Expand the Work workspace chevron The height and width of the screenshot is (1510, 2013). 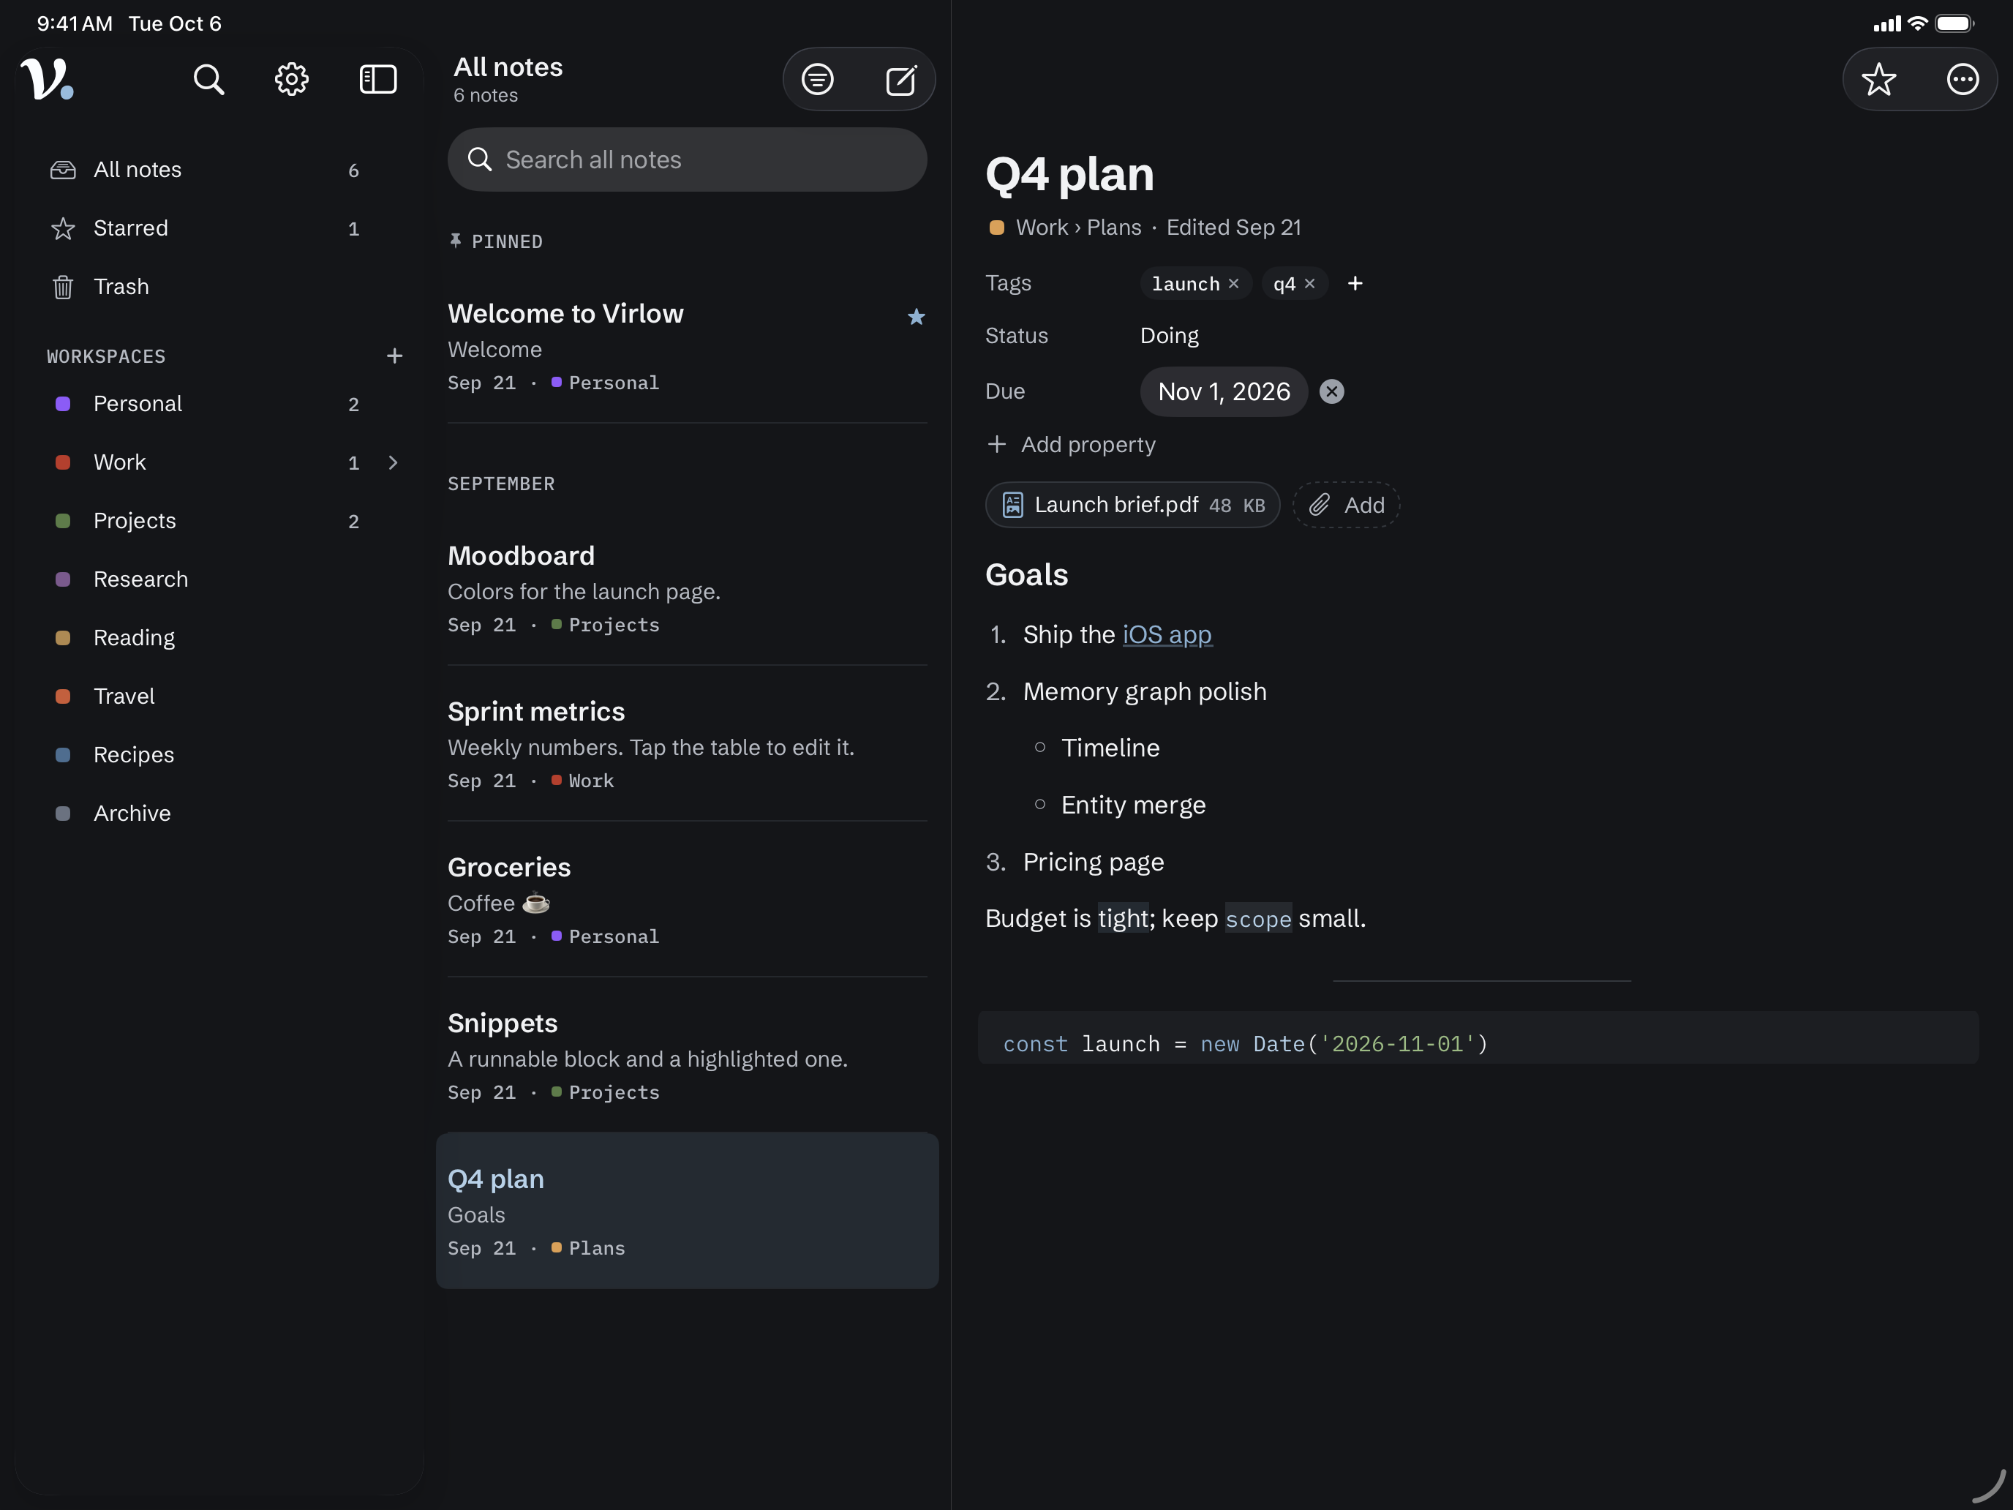pos(393,462)
